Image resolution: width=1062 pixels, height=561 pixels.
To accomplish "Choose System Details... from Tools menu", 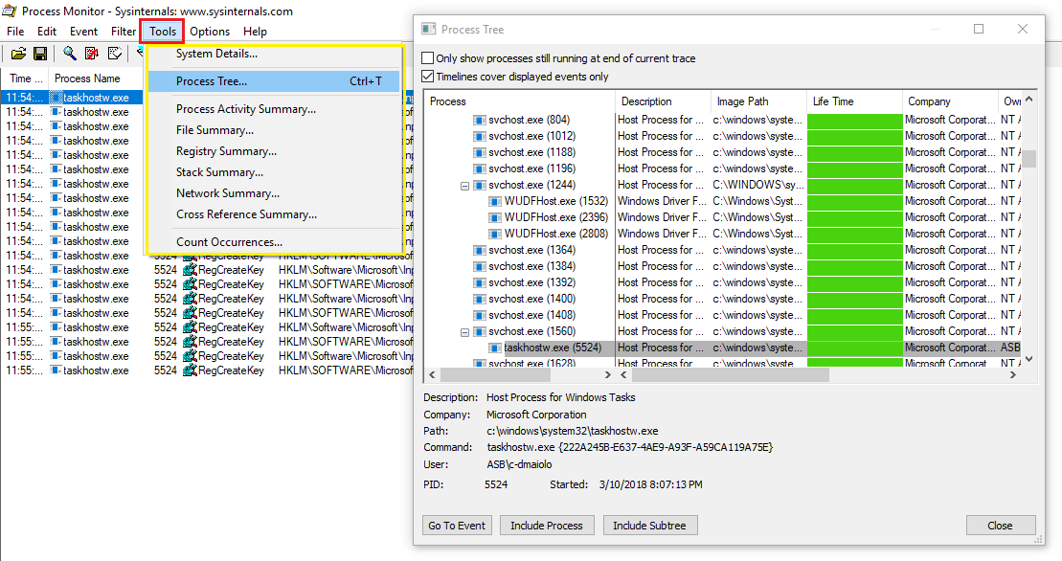I will 274,54.
